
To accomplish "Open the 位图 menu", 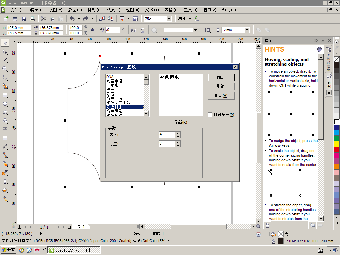I will coord(133,10).
